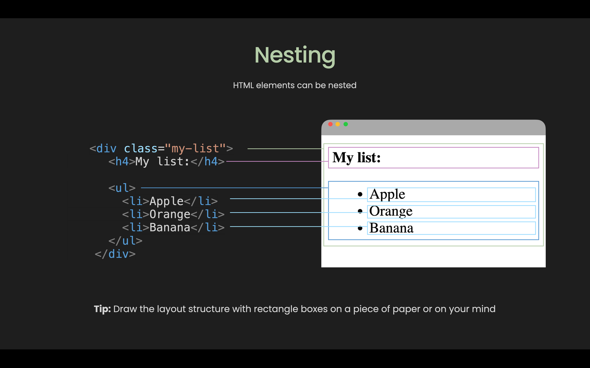590x368 pixels.
Task: Click the 'Apple' item in rendered list
Action: point(387,194)
